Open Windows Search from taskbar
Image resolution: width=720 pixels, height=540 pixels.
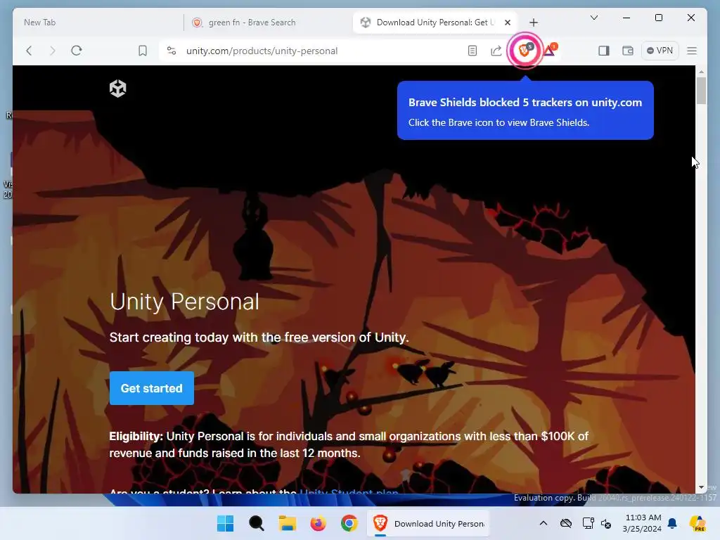pos(256,523)
